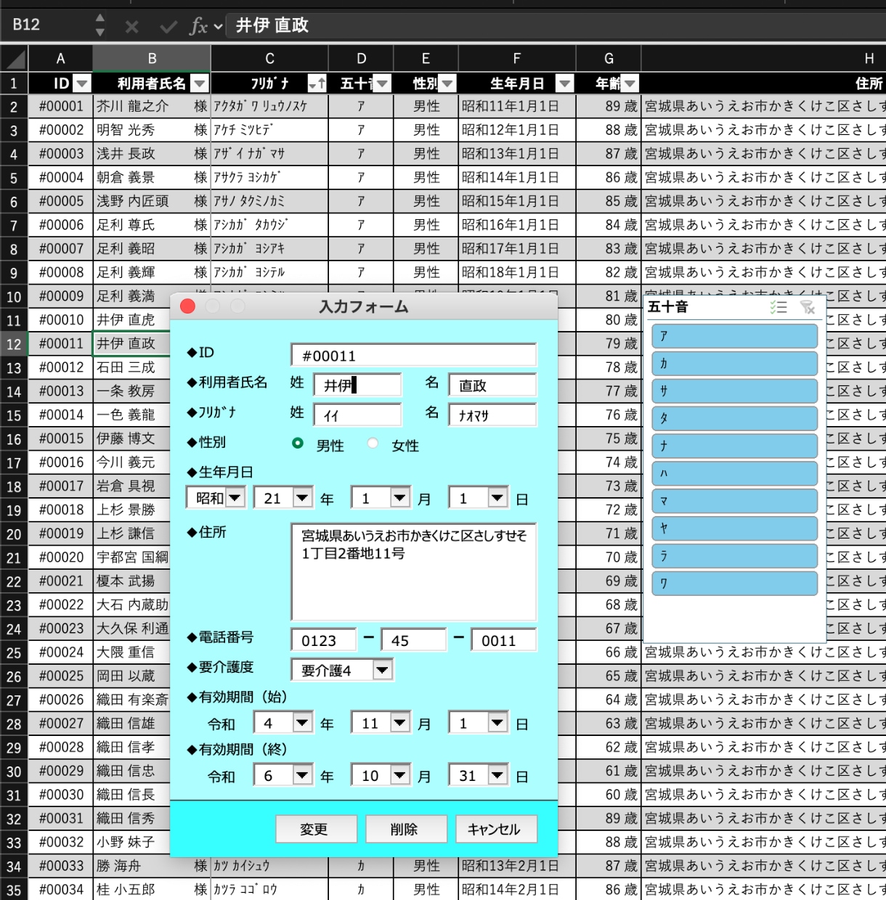Open 有効期間(終) month dropdown showing 10
This screenshot has height=900, width=886.
pos(400,775)
